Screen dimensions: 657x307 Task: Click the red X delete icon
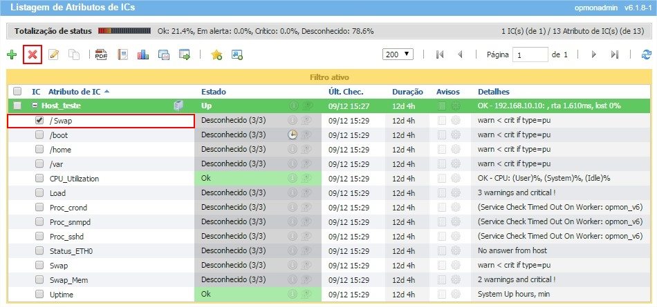(x=32, y=55)
